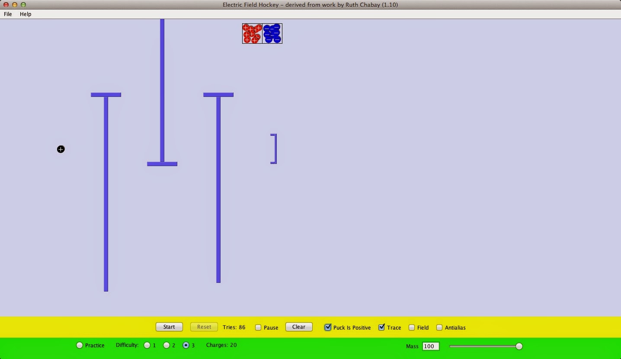Enable Antialias rendering
Viewport: 621px width, 359px height.
click(439, 327)
